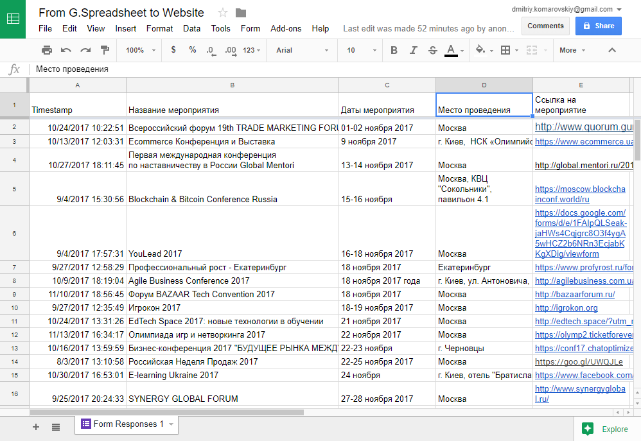Open the fill color dropdown
The width and height of the screenshot is (641, 441).
[483, 50]
